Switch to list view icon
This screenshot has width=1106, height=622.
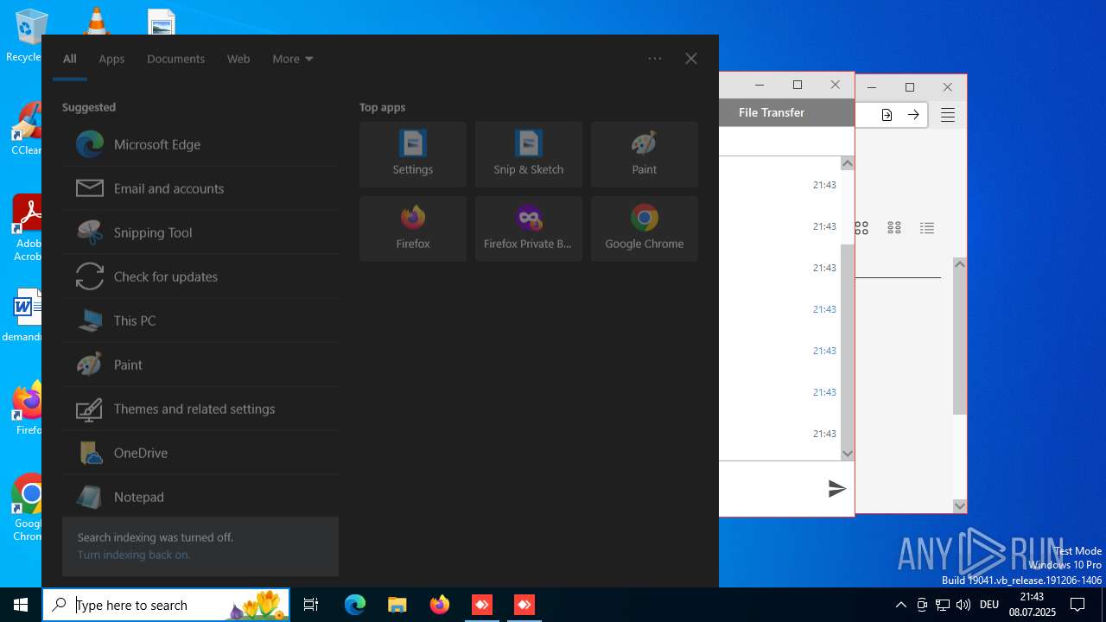(927, 228)
